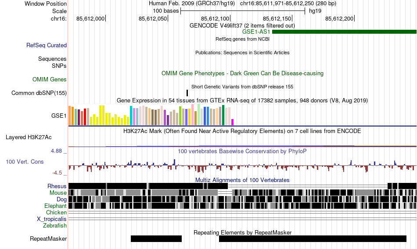Click the Short Genetic Variants dbSNP title
This screenshot has width=417, height=249.
click(242, 87)
